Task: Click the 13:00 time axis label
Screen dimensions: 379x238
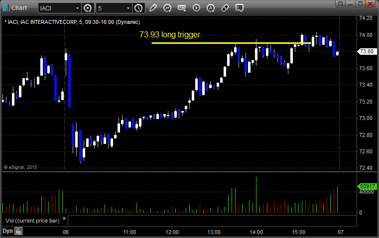Action: pyautogui.click(x=214, y=232)
